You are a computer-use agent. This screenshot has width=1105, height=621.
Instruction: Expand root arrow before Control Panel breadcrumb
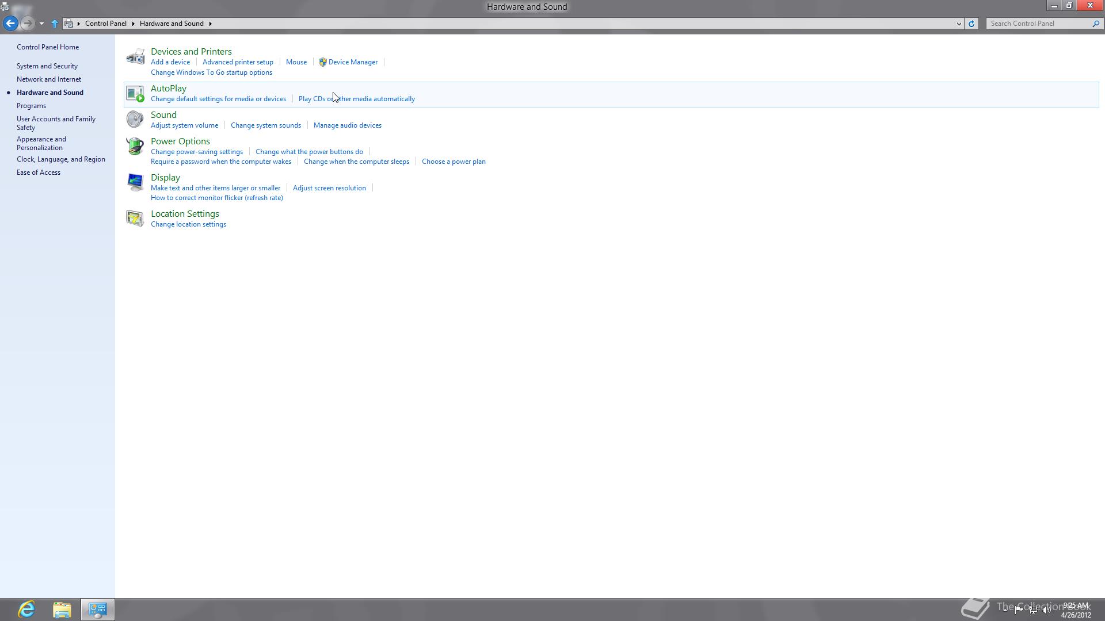(x=79, y=24)
